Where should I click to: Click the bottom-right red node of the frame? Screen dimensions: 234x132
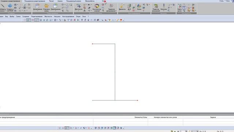137,100
